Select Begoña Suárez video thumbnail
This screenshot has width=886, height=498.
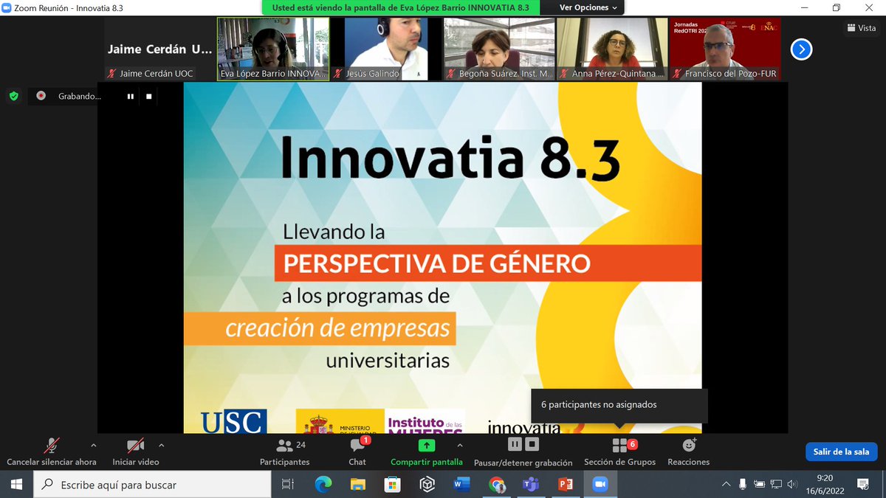click(499, 49)
